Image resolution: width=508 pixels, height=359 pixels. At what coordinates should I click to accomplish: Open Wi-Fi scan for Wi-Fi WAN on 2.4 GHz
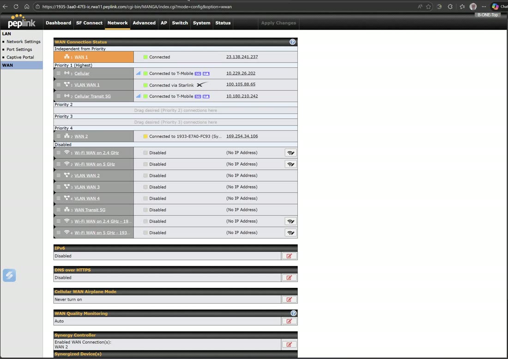point(290,153)
